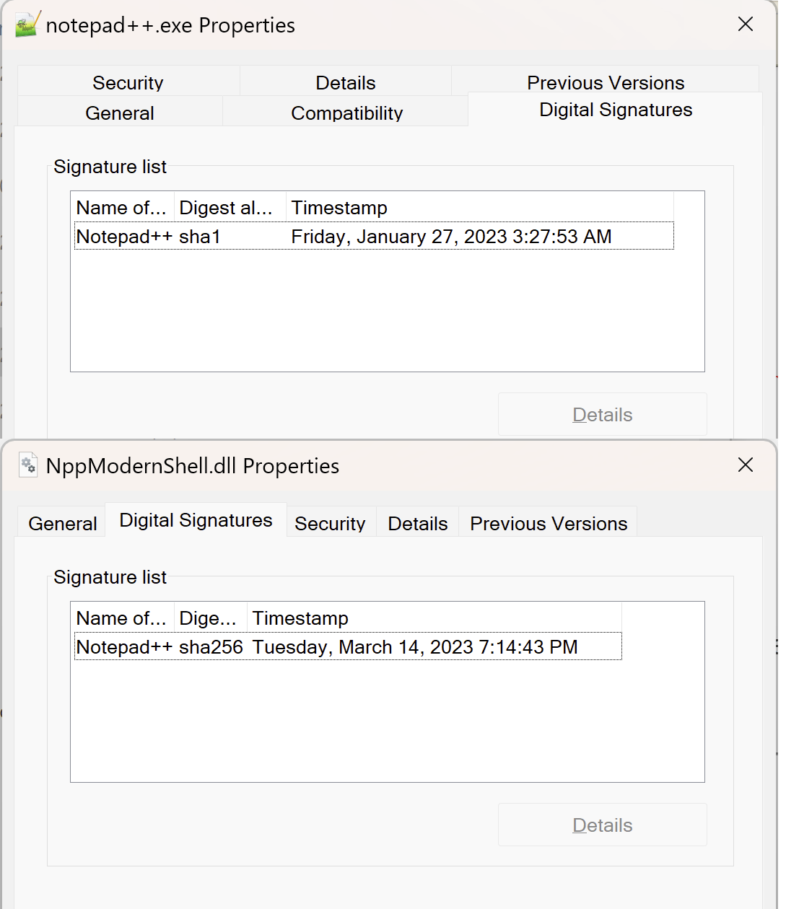Switch to the Security tab of NppModernShell.dll Properties
The image size is (786, 909).
coord(330,522)
